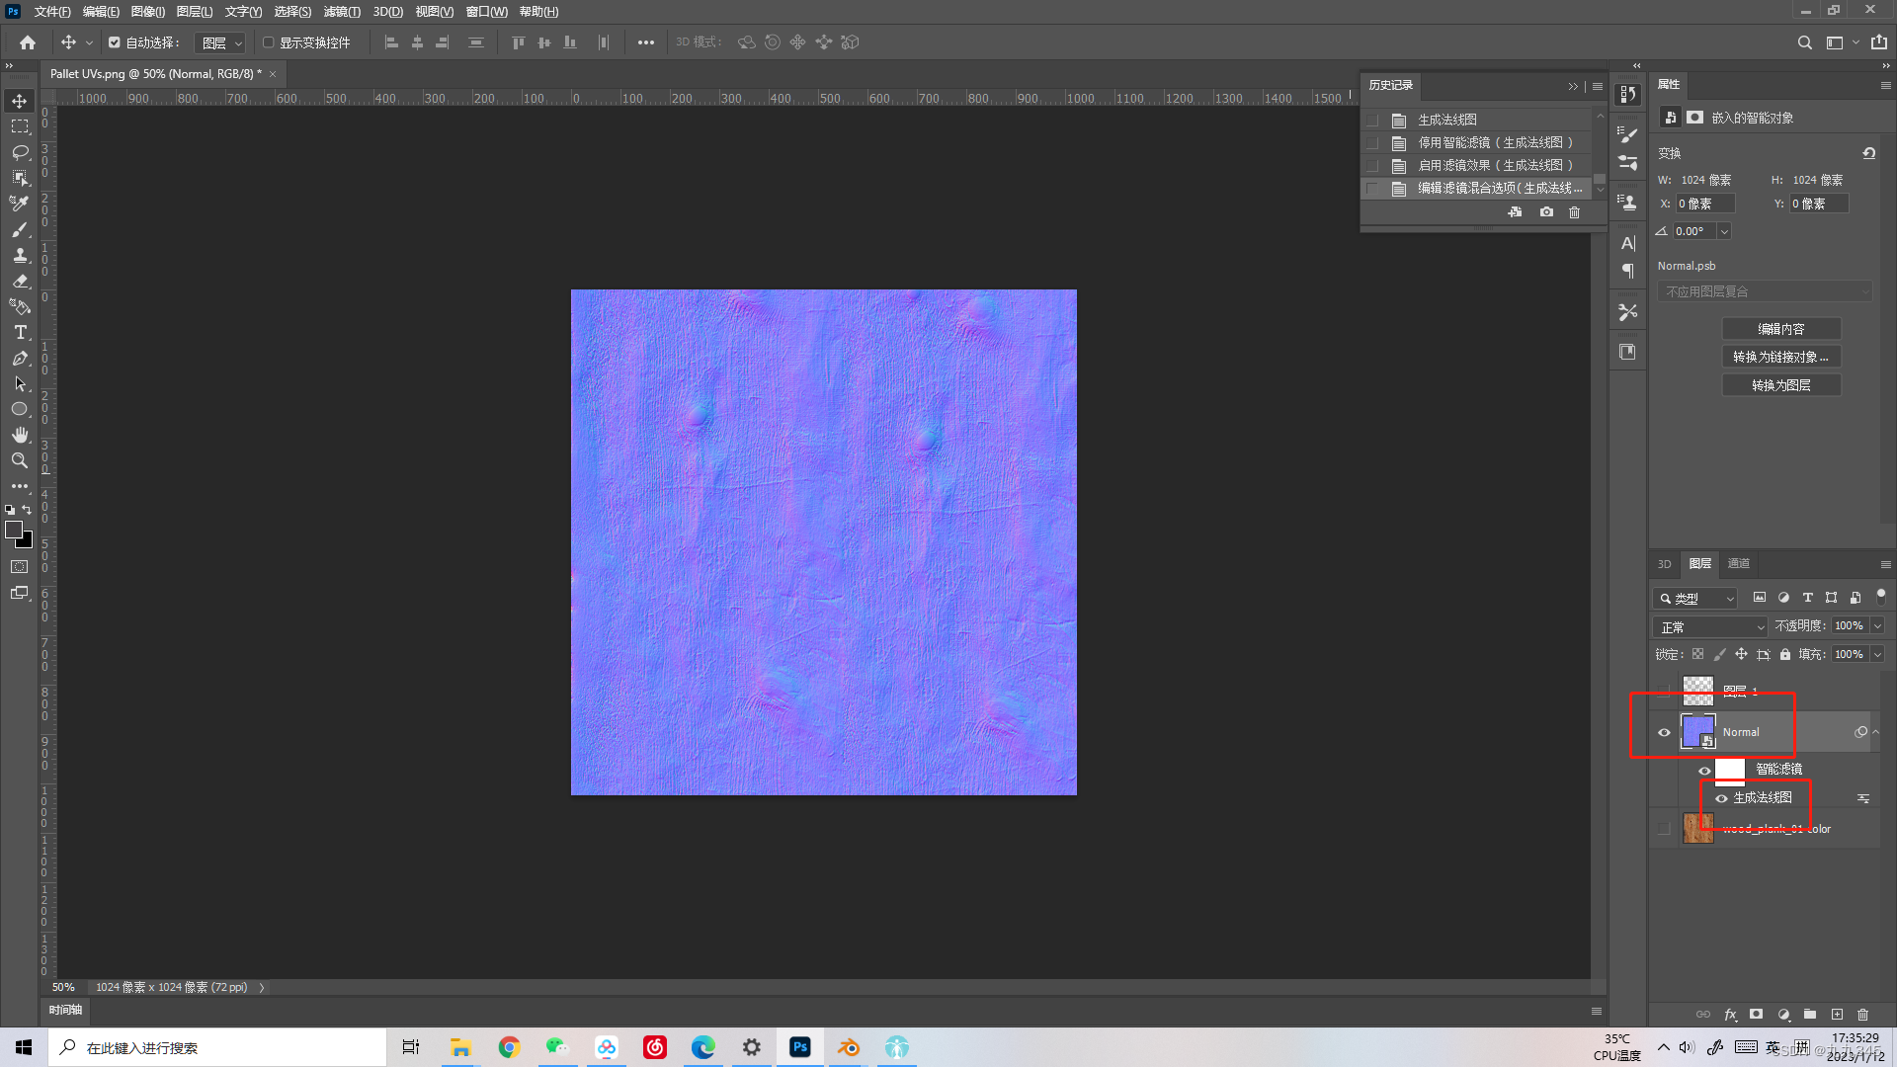Open the layer fx styles menu
This screenshot has height=1067, width=1897.
pos(1730,1015)
